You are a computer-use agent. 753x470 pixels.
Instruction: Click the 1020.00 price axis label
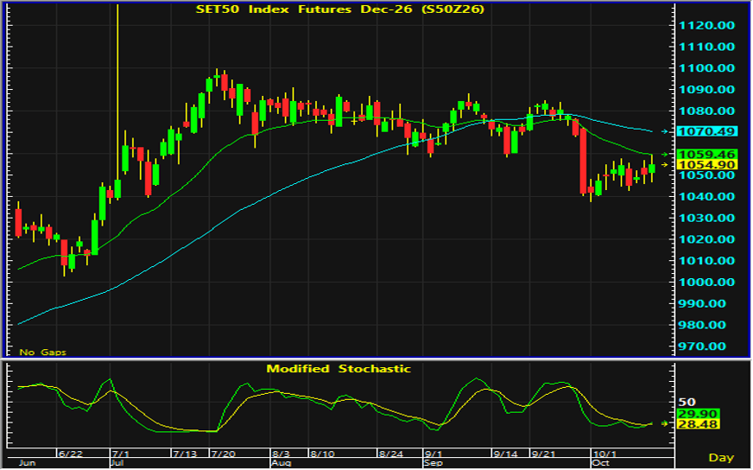706,239
